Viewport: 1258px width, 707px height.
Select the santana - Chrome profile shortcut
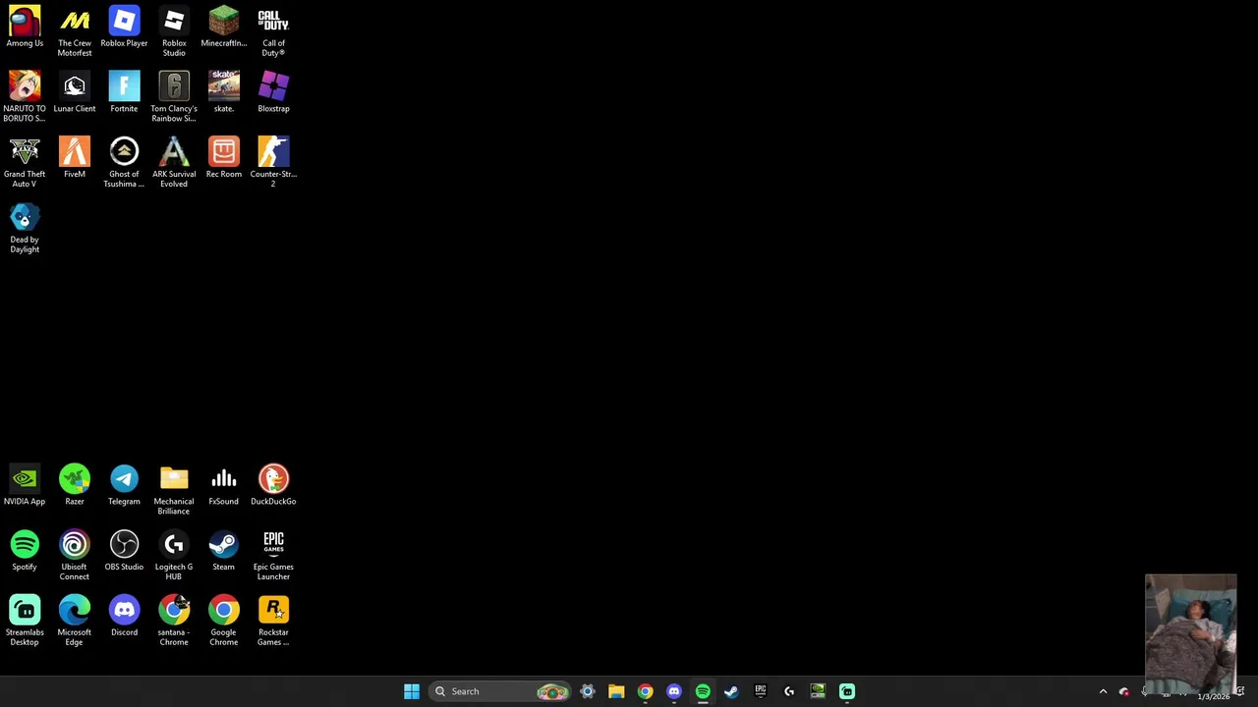[x=174, y=621]
